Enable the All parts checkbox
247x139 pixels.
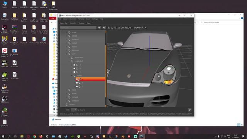[x=78, y=110]
